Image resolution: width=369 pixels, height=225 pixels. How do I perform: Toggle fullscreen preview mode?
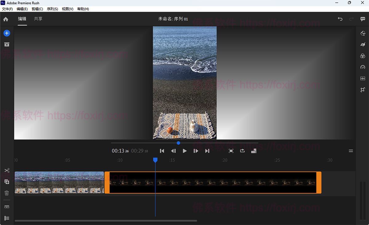pos(231,151)
